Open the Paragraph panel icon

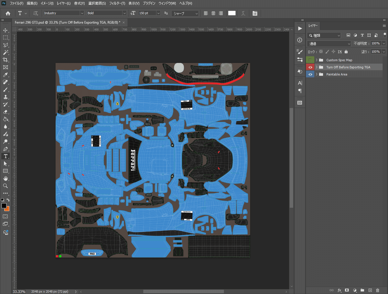(x=300, y=91)
